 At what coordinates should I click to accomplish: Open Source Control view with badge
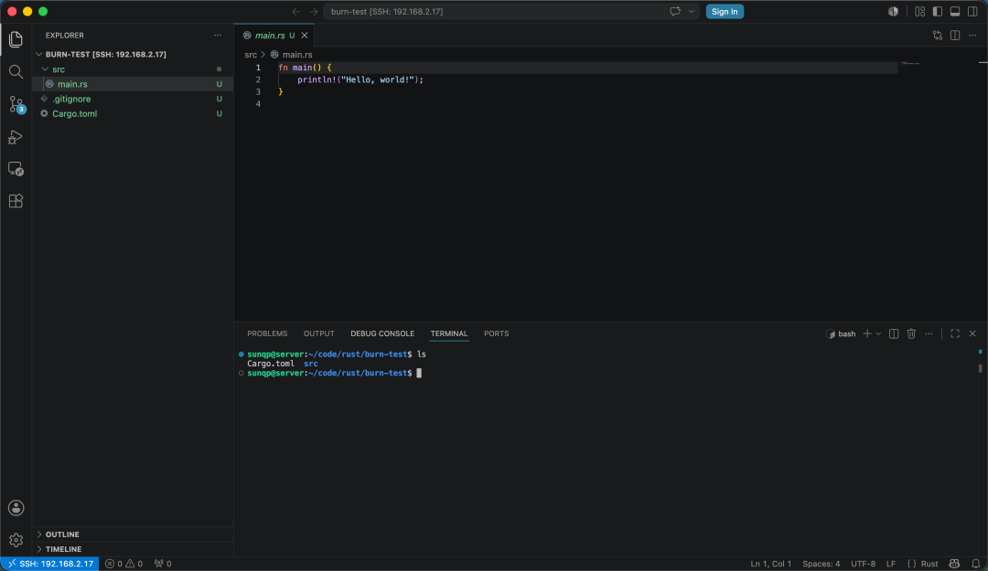click(16, 104)
